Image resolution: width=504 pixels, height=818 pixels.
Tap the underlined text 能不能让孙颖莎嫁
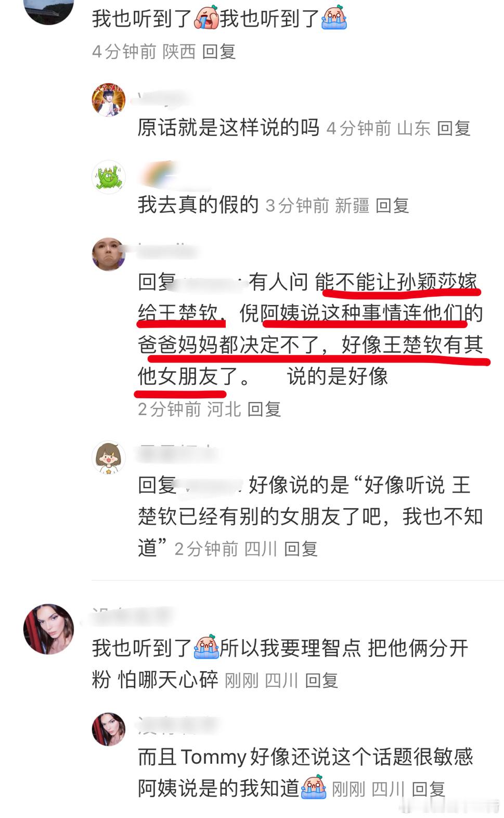pyautogui.click(x=396, y=282)
